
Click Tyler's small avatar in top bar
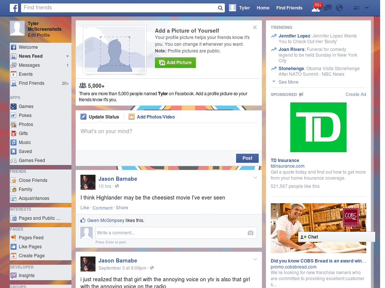232,8
